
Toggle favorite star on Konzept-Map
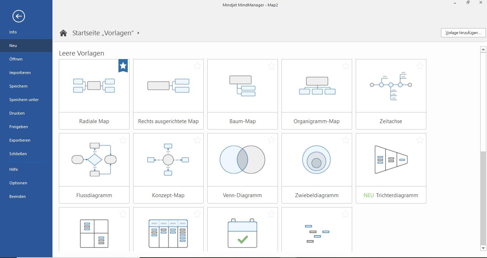tap(197, 140)
